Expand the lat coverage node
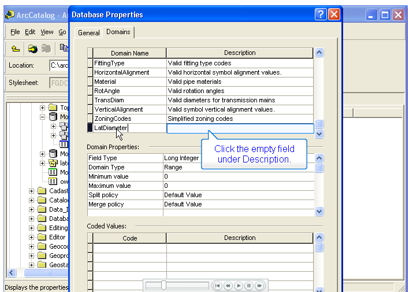Screen dimensions: 413x292 [42, 163]
